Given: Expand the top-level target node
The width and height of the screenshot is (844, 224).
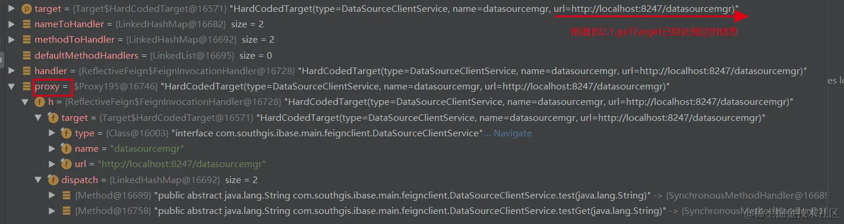Looking at the screenshot, I should click(x=11, y=9).
